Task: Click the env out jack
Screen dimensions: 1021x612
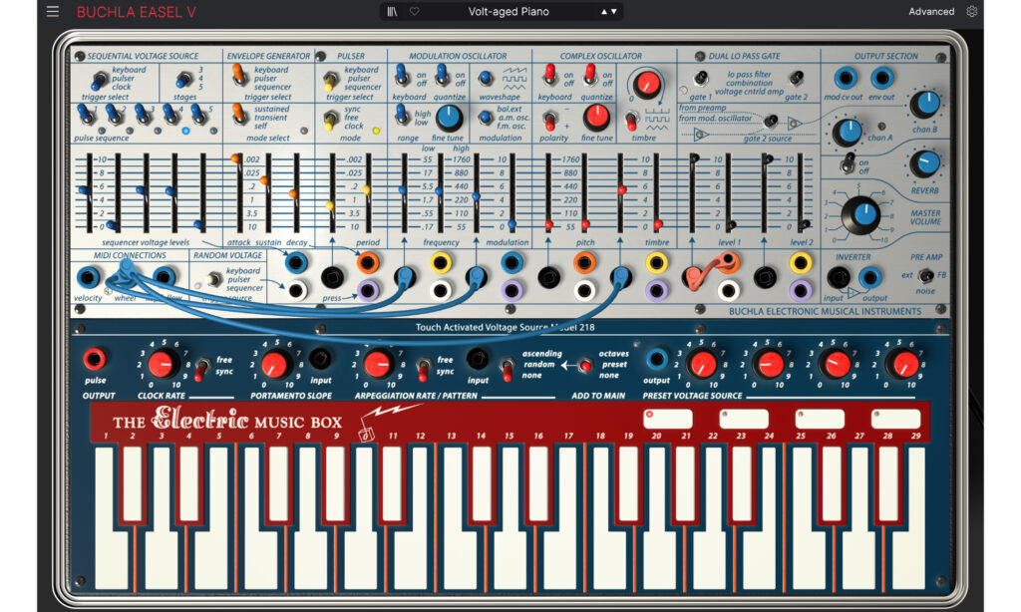Action: [x=881, y=78]
